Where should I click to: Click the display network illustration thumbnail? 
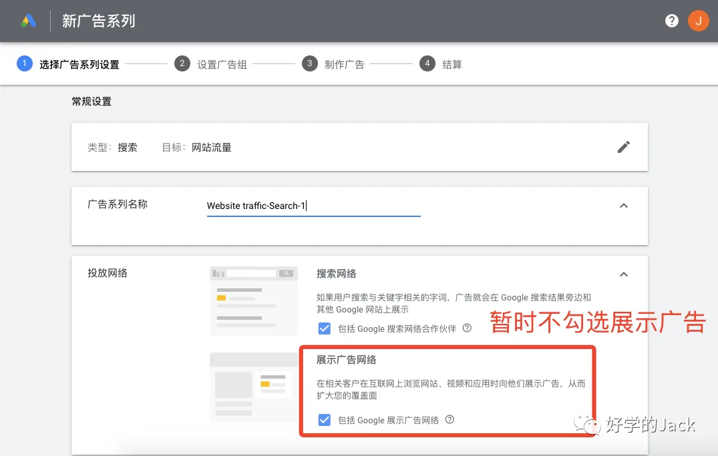point(254,387)
